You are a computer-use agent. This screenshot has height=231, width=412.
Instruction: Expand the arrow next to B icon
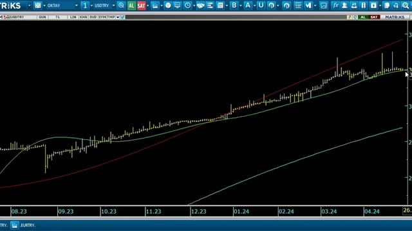(240, 6)
